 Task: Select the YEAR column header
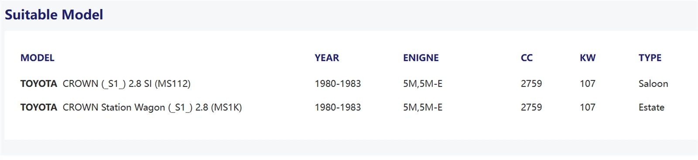pyautogui.click(x=327, y=58)
